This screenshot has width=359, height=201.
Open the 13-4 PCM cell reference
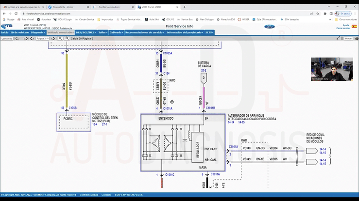[x=95, y=124]
